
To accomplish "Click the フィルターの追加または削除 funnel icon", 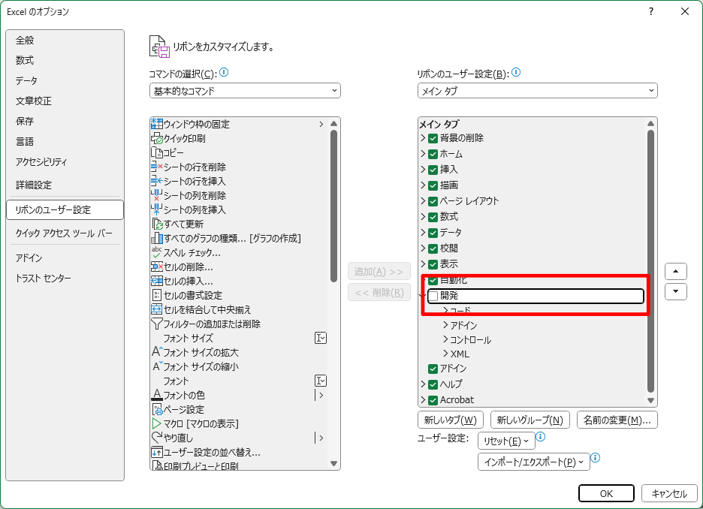I will point(157,324).
